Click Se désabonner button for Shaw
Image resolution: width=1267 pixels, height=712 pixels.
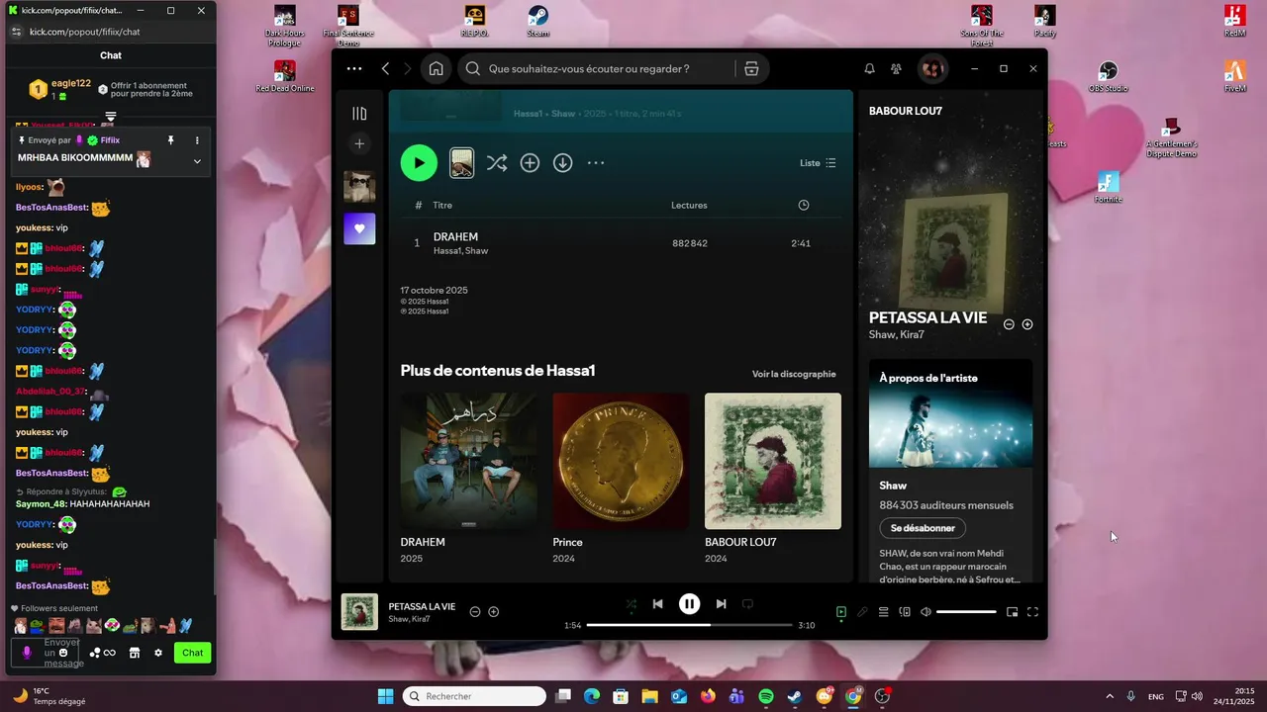[923, 528]
